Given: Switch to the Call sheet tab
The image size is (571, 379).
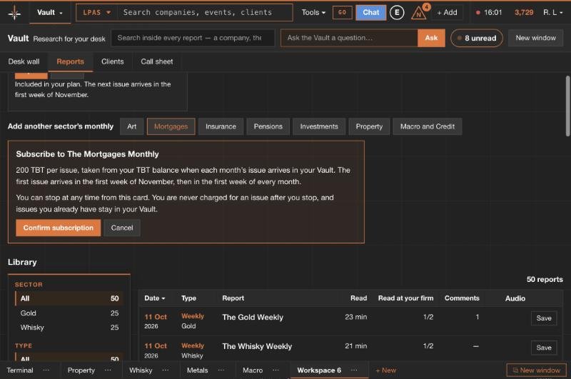Looking at the screenshot, I should point(157,61).
